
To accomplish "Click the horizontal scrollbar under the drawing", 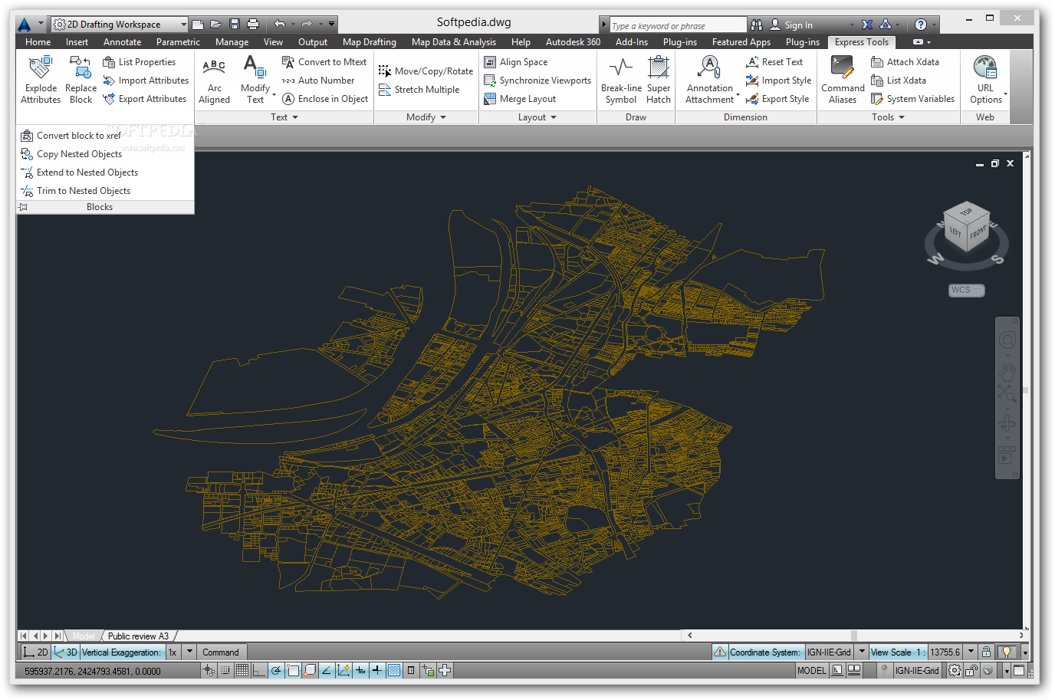I will pyautogui.click(x=855, y=635).
